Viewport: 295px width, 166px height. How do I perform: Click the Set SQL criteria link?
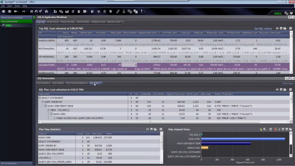pyautogui.click(x=263, y=29)
